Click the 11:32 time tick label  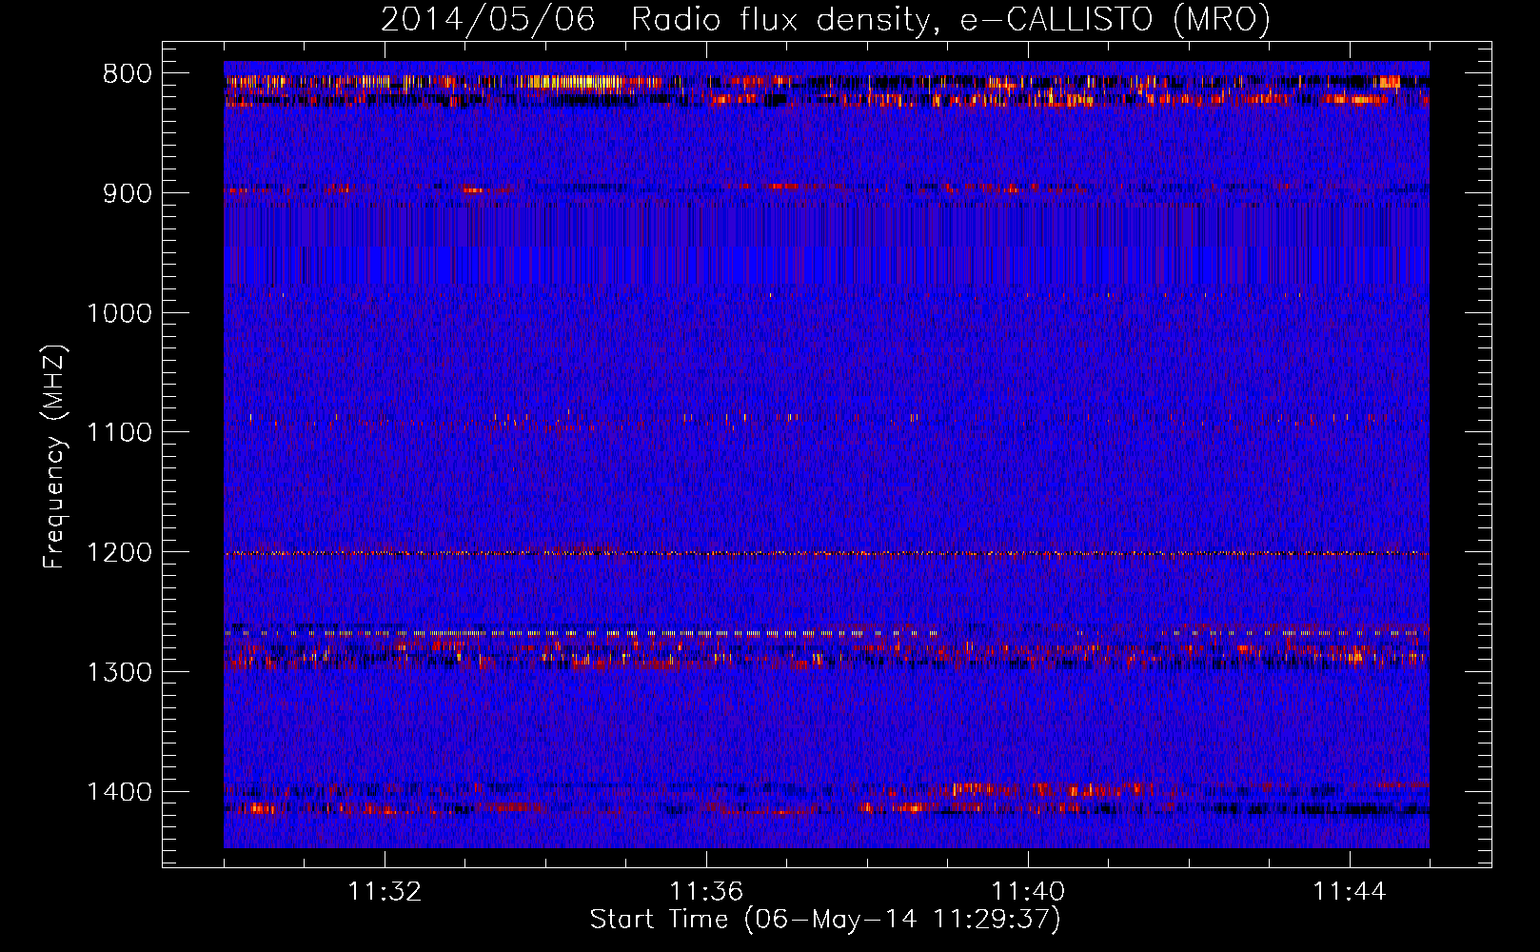(385, 892)
